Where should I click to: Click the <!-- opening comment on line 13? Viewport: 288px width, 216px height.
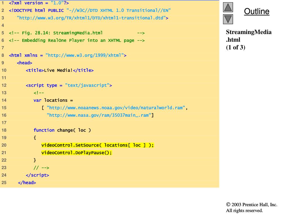[39, 93]
